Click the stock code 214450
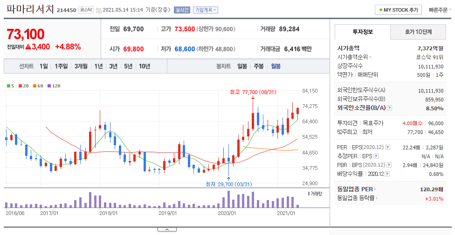 67,10
